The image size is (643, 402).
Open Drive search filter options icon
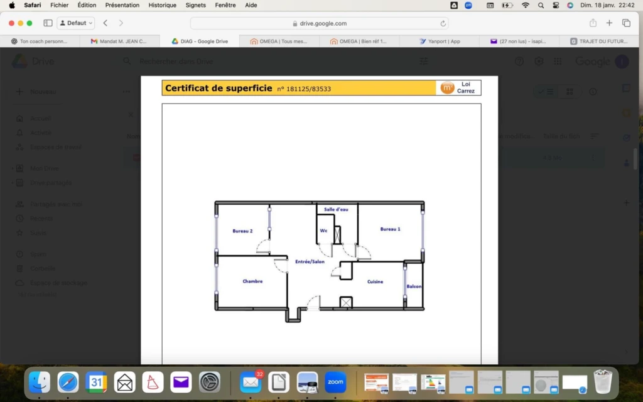424,62
